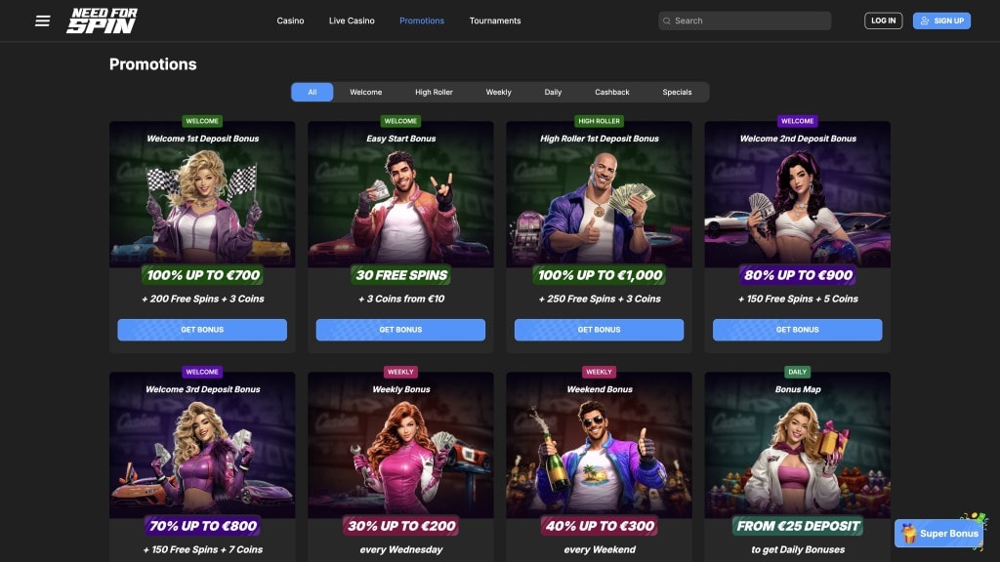Click '+ 250 Free Spins + 3 Coins' text
1000x562 pixels.
click(600, 299)
